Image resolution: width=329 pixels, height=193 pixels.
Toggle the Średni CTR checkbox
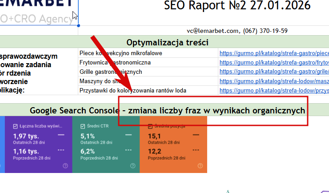pyautogui.click(x=83, y=126)
